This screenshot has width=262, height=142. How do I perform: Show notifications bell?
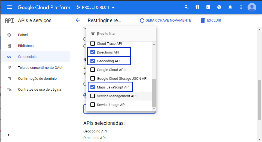230,7
